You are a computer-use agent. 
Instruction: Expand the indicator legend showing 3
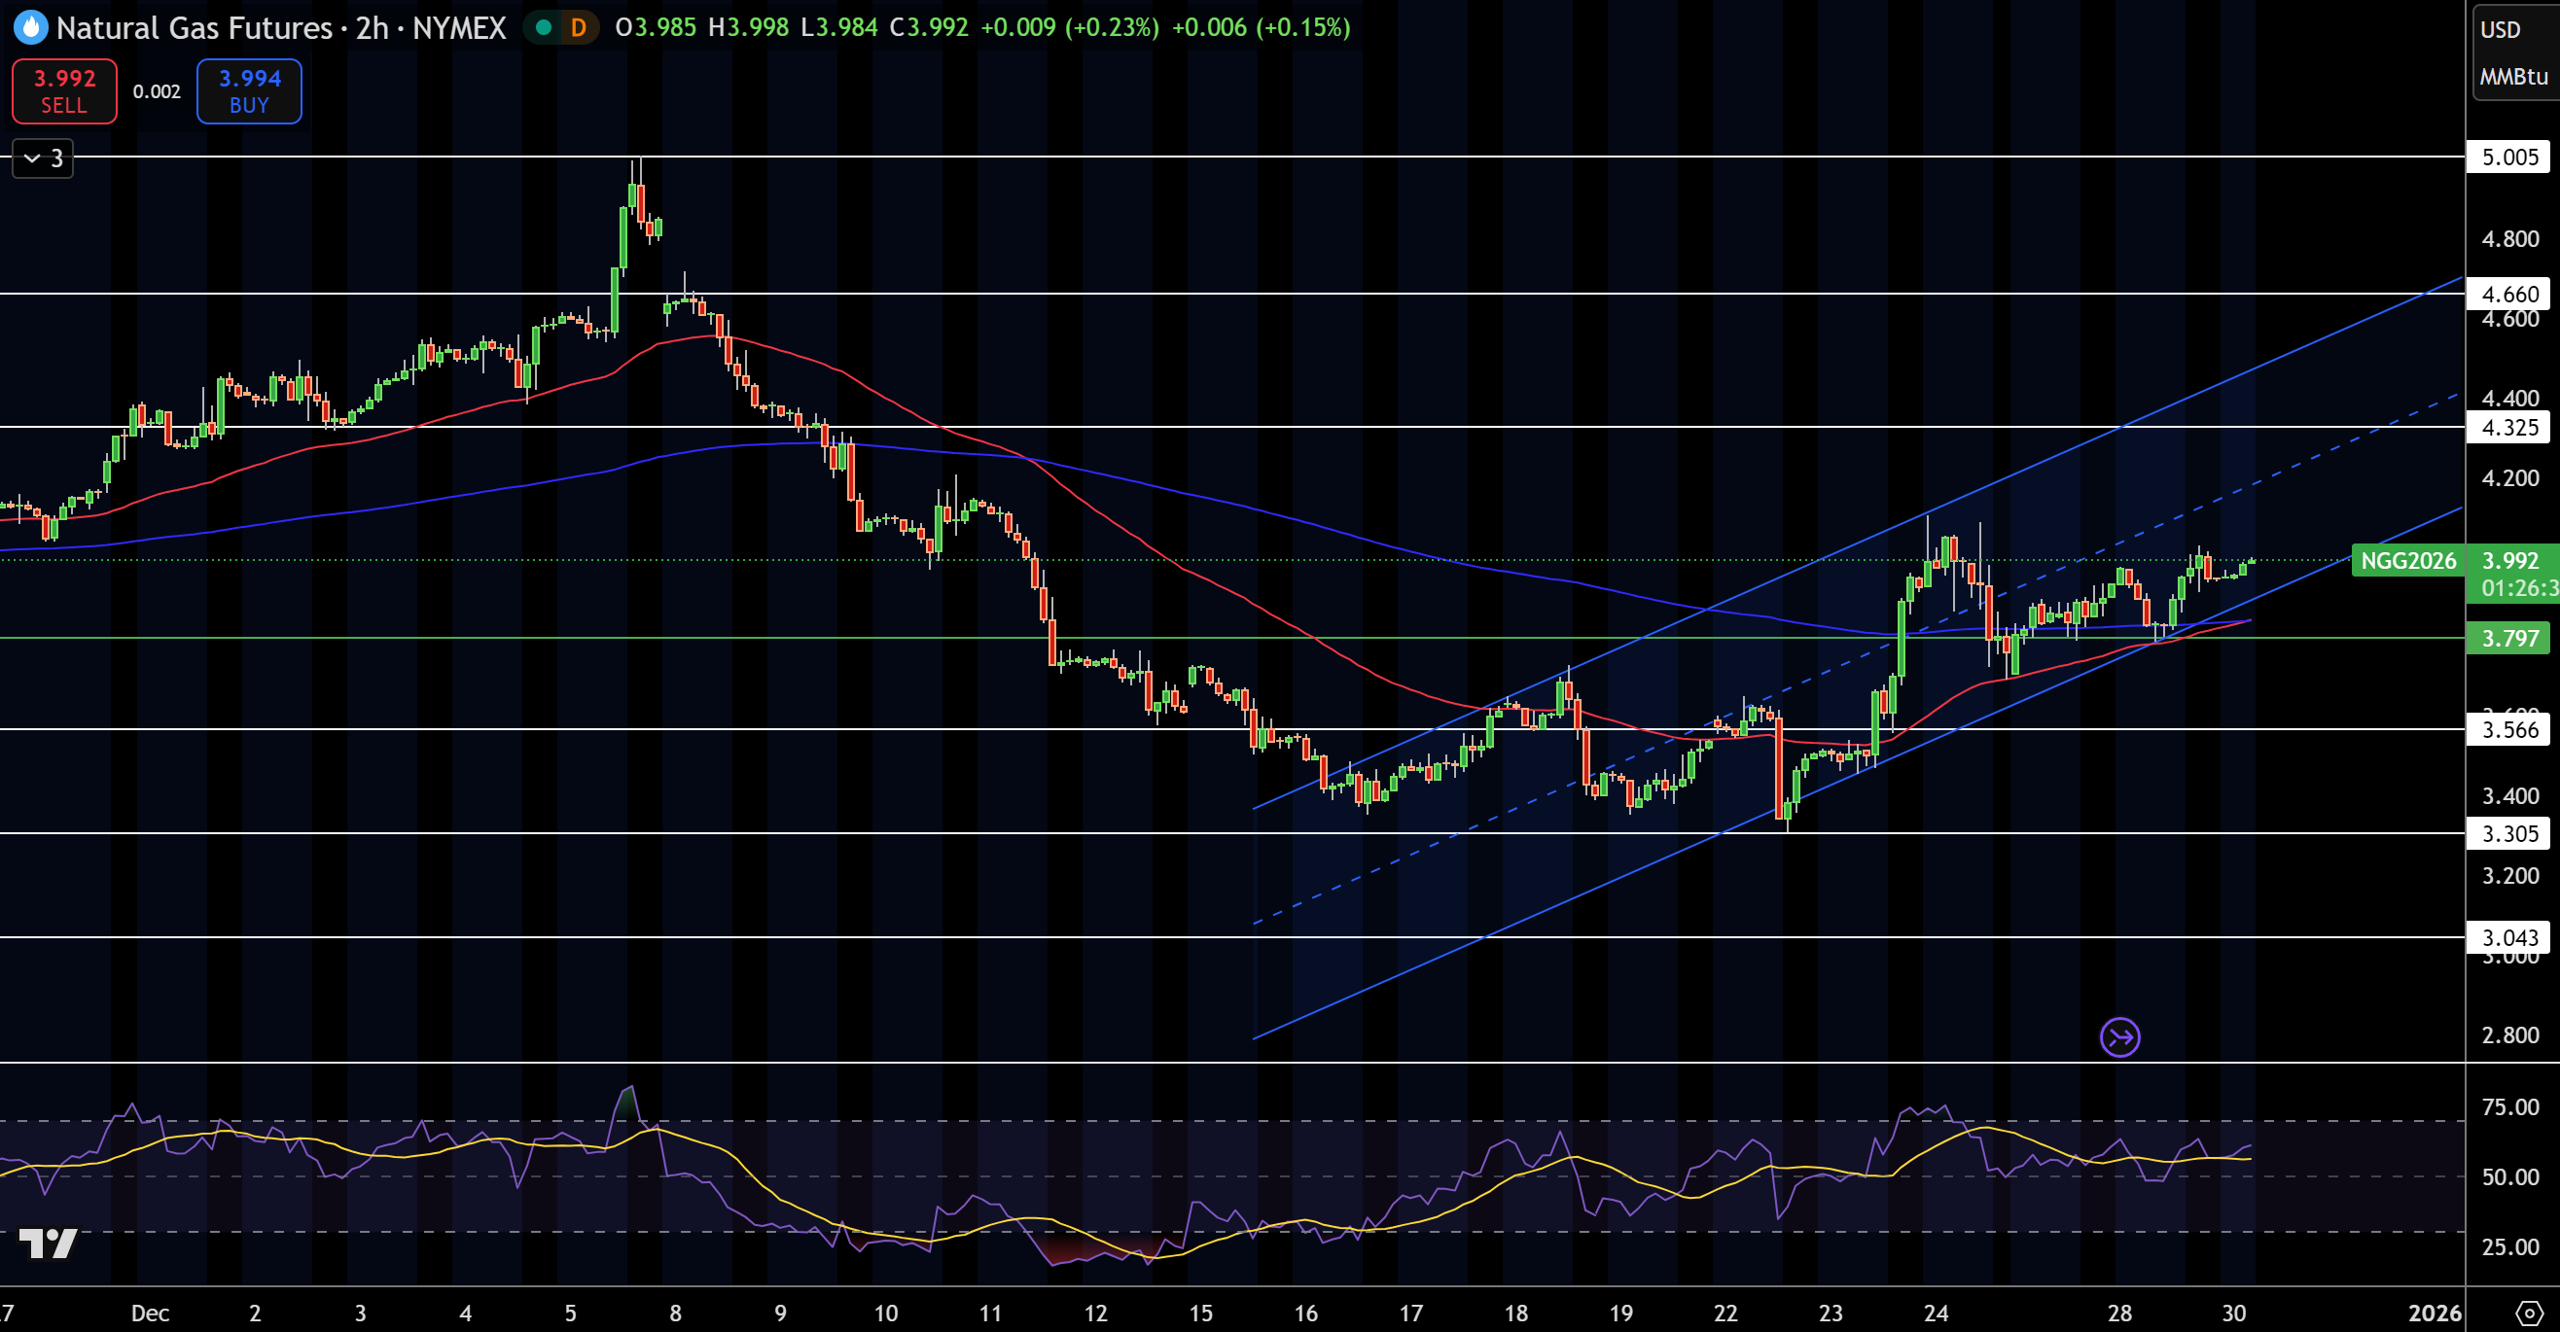pos(43,158)
